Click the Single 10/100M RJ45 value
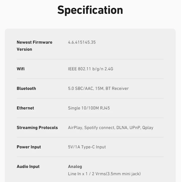181x182 pixels. [89, 108]
